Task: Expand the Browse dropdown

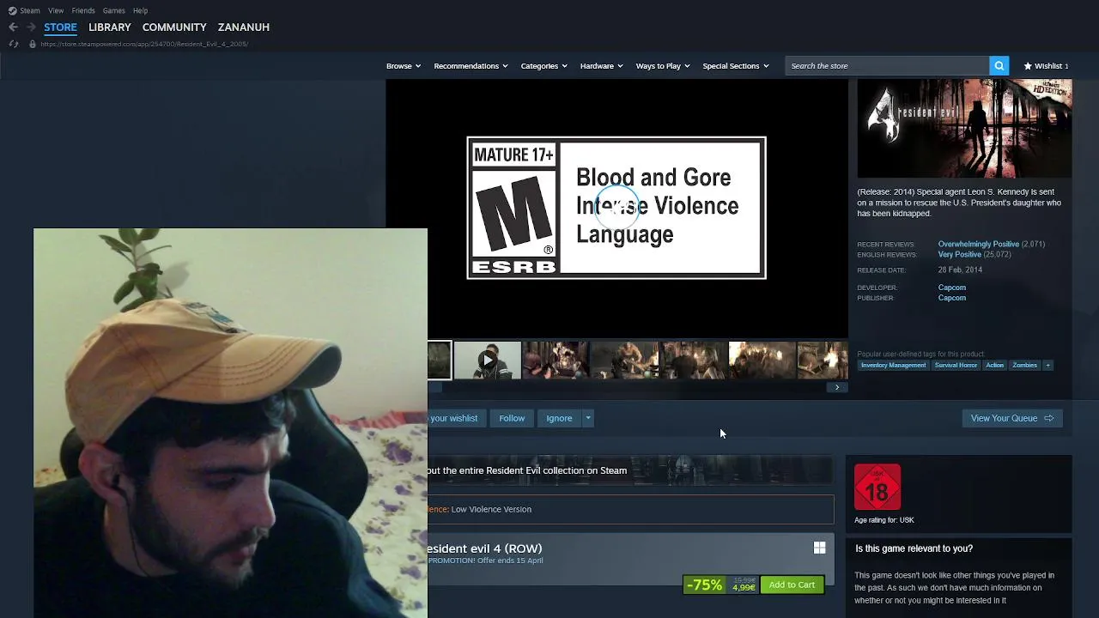Action: [403, 65]
